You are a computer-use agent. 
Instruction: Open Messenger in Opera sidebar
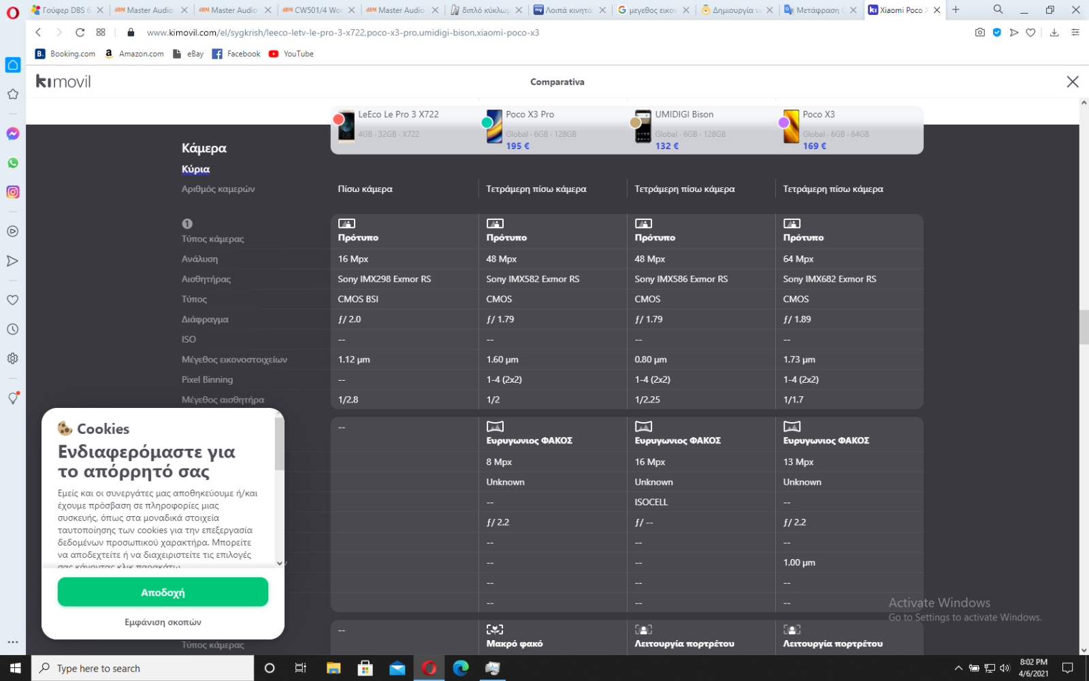[12, 133]
